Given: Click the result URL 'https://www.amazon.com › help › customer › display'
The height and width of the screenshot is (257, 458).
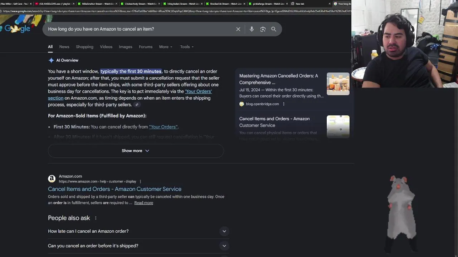Looking at the screenshot, I should coord(98,181).
